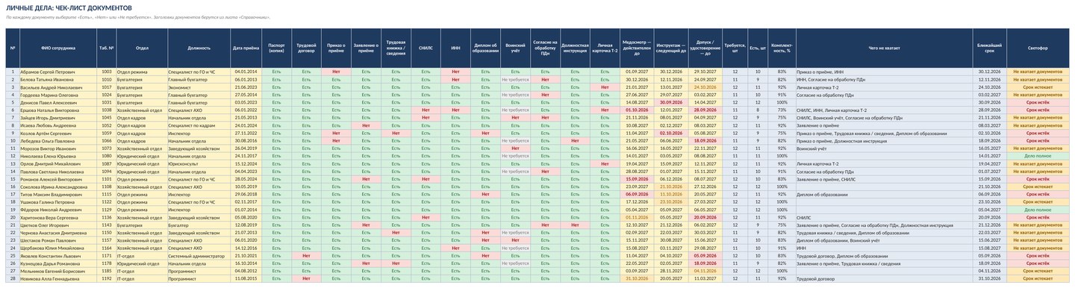Click the "Должностная инструкция" column header
Viewport: 1075px width, 288px height.
(575, 48)
